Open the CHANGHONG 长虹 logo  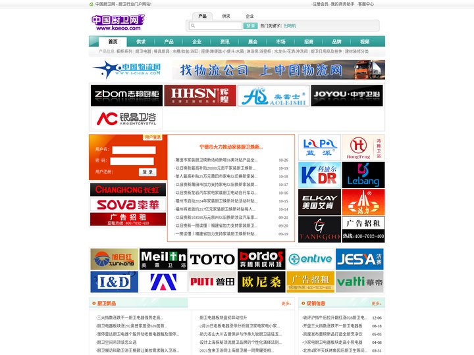(x=128, y=189)
